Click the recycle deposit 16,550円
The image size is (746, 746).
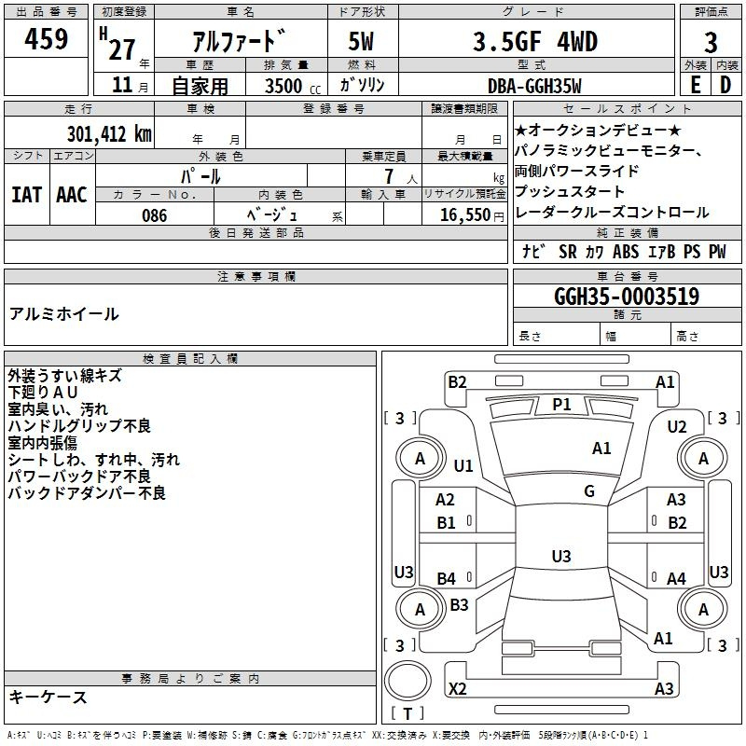(x=472, y=215)
